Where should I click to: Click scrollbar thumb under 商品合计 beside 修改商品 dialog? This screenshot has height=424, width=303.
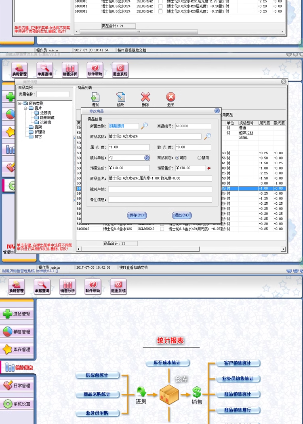click(x=140, y=249)
